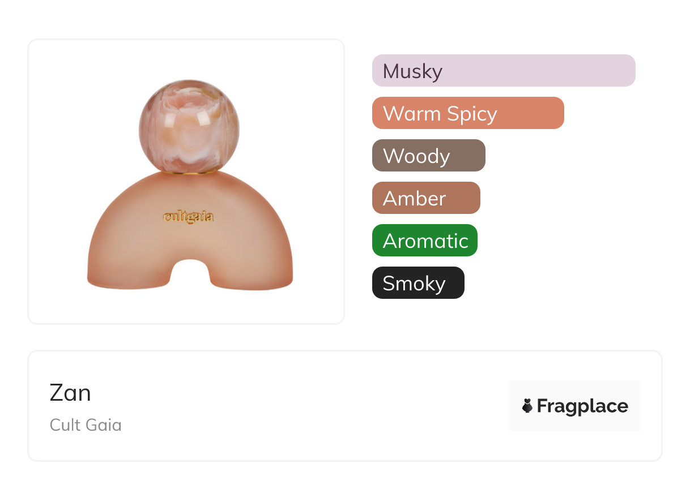Click the black Smoky accord tag
Viewport: 690px width, 489px height.
[x=418, y=283]
